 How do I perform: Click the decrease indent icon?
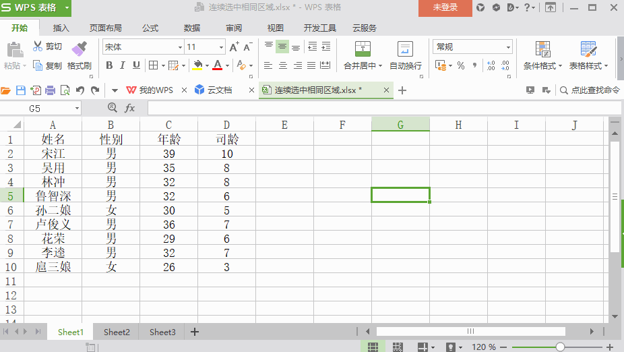click(x=313, y=47)
